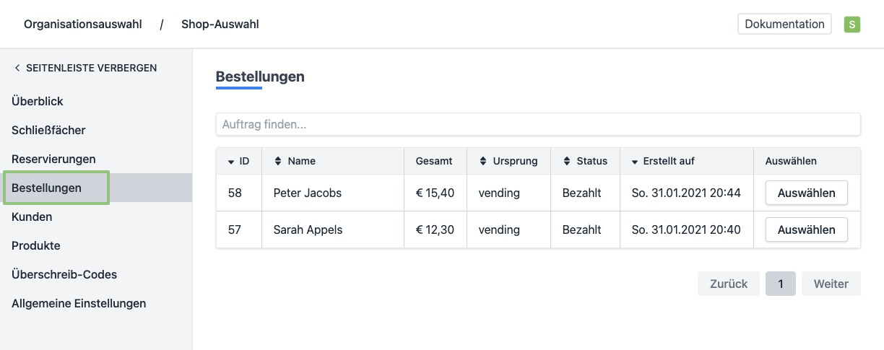Screen dimensions: 884x350
Task: Click Organisationsauswahl breadcrumb link
Action: click(x=83, y=25)
